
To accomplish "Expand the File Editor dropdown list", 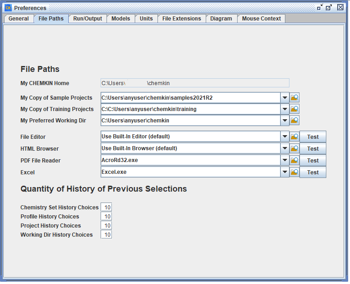I will [285, 137].
